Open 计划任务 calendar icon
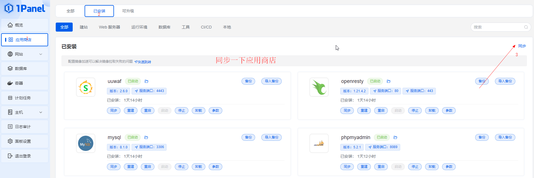 tap(10, 98)
